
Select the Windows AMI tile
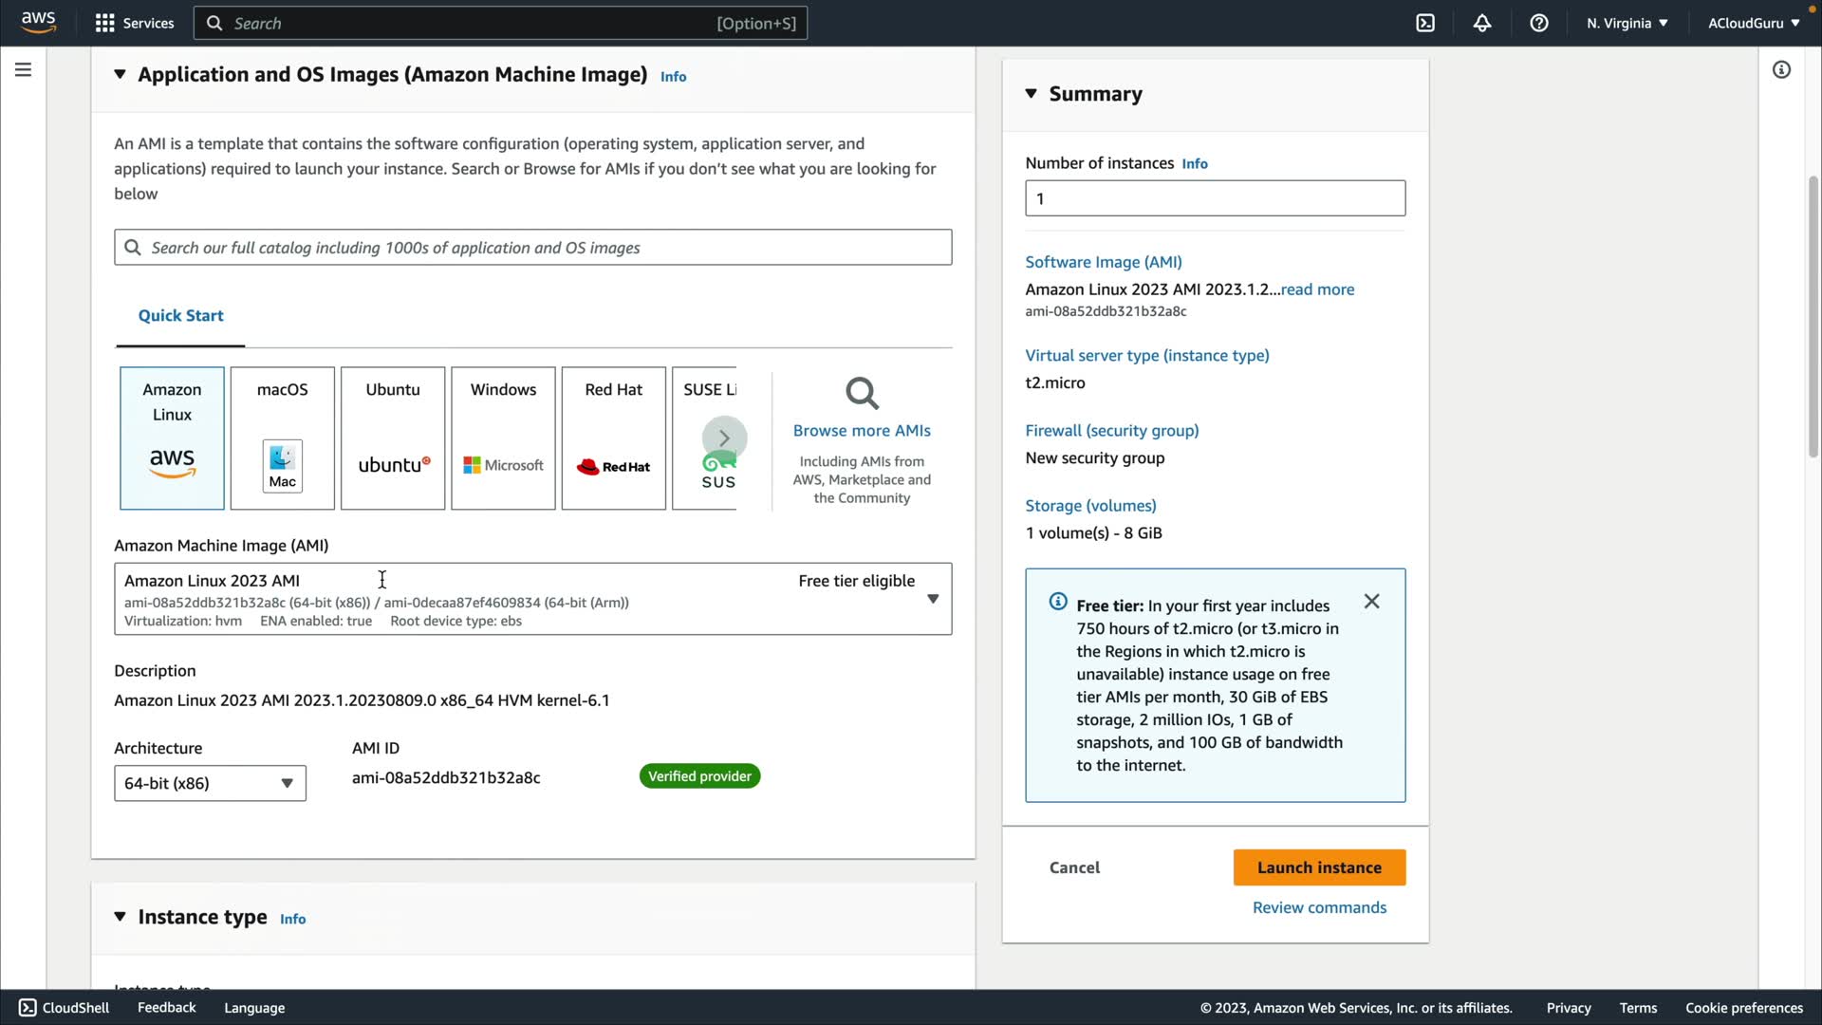(x=503, y=438)
